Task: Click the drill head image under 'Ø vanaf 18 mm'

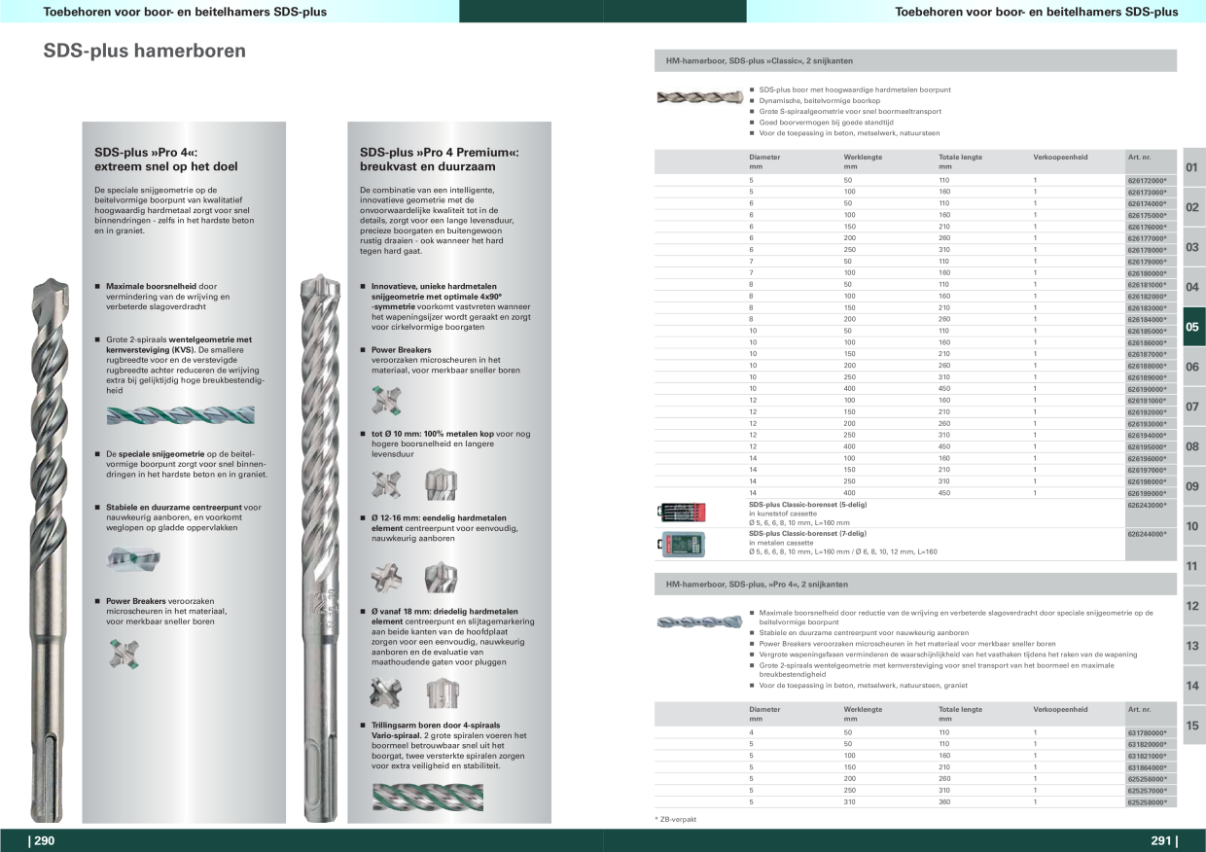Action: [441, 692]
